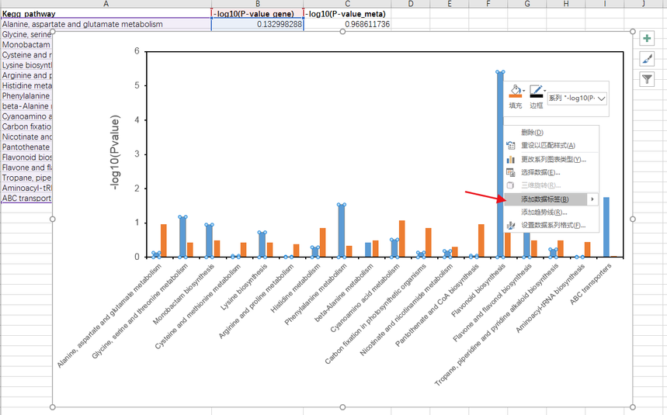Click the Reset to Match Style icon
Viewport: 667px width, 415px height.
tap(510, 146)
